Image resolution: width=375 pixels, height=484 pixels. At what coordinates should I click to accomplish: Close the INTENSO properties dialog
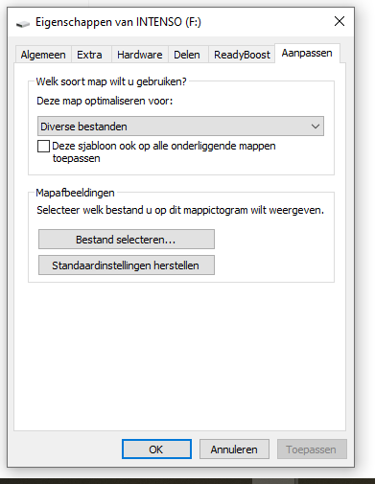[340, 22]
